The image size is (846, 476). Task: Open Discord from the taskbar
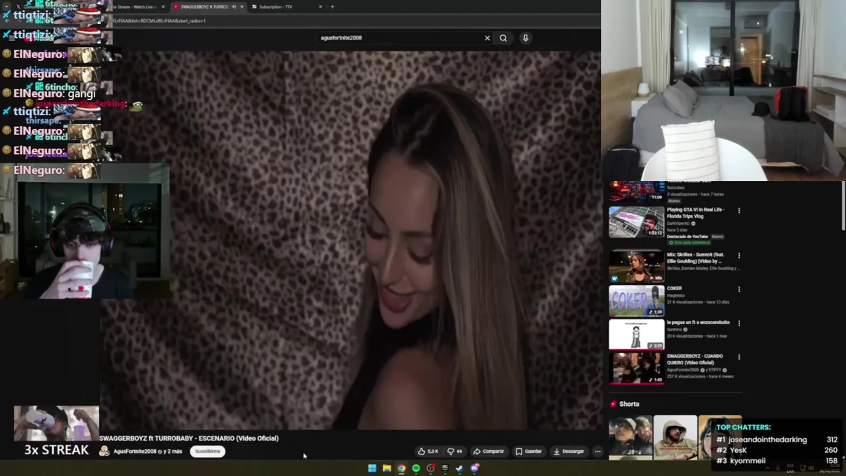pos(474,469)
